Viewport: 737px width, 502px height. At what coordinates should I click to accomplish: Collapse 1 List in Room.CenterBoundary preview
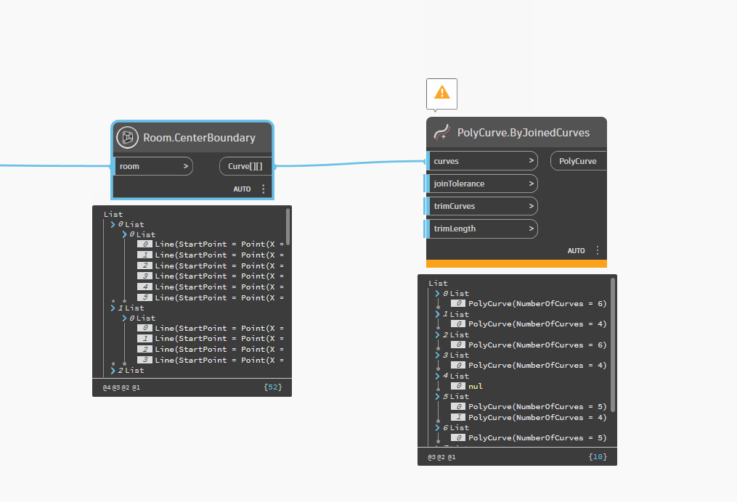pos(113,308)
